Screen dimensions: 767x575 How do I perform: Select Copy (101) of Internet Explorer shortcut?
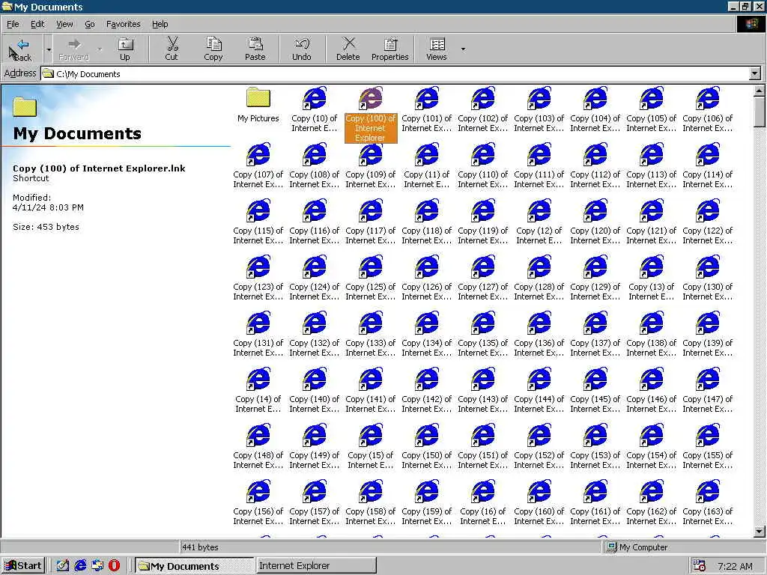click(426, 109)
